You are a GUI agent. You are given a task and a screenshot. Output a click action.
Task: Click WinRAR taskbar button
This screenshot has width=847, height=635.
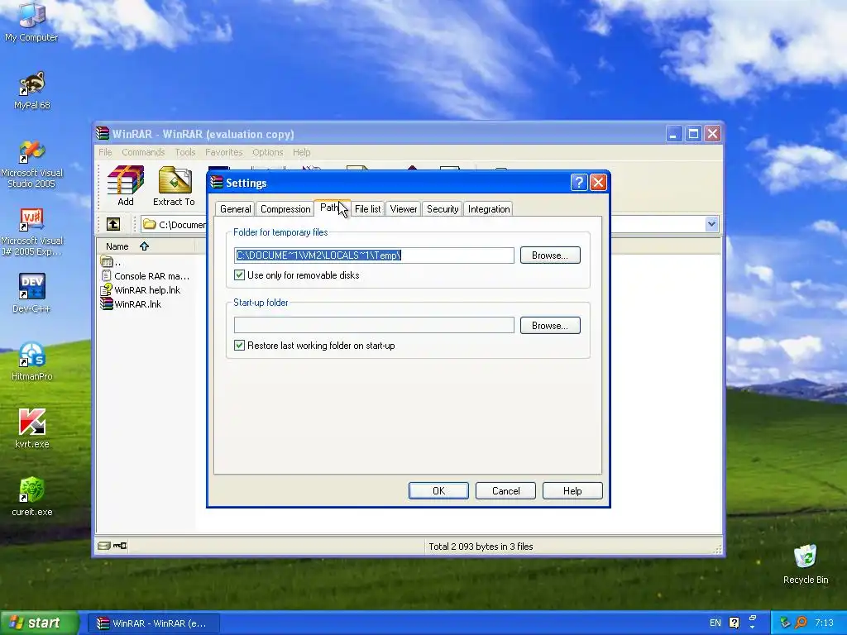(x=153, y=623)
